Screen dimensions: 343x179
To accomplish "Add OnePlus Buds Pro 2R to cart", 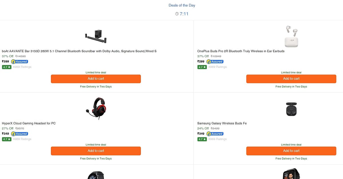I will point(291,79).
